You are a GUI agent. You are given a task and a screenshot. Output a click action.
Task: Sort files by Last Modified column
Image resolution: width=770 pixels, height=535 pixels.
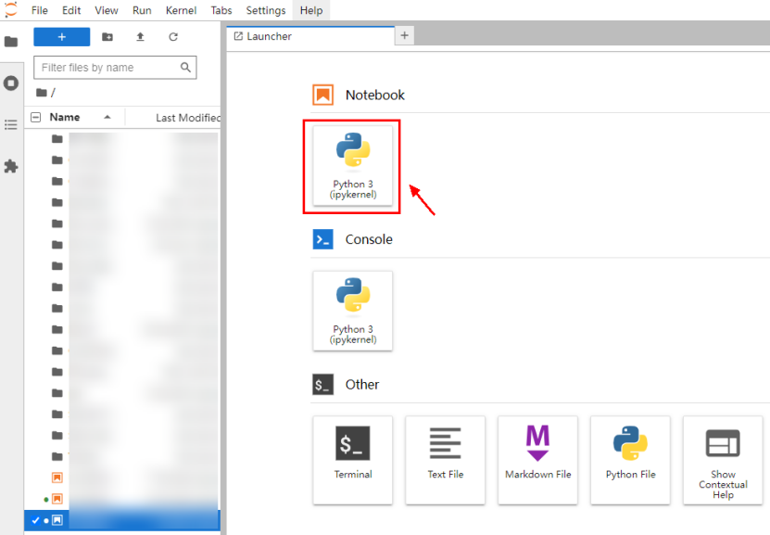pyautogui.click(x=187, y=118)
